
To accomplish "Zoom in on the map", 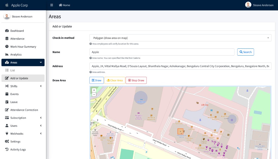I will pyautogui.click(x=94, y=90).
